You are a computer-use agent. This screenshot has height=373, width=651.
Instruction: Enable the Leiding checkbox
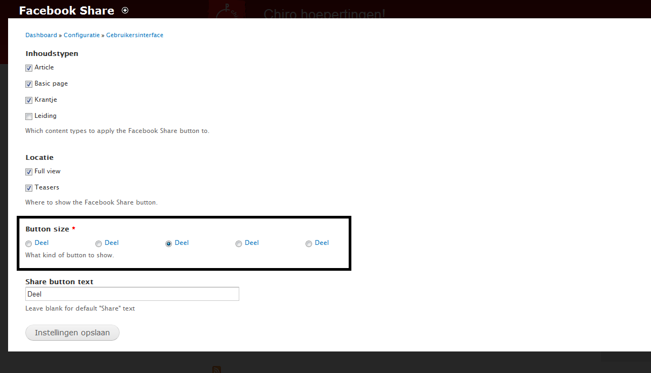pos(29,116)
